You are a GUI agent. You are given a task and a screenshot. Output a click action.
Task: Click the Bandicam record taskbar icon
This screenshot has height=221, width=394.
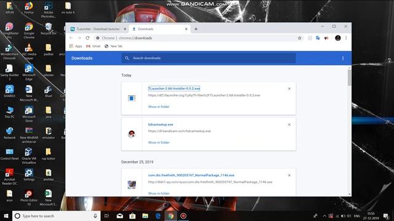click(x=183, y=215)
